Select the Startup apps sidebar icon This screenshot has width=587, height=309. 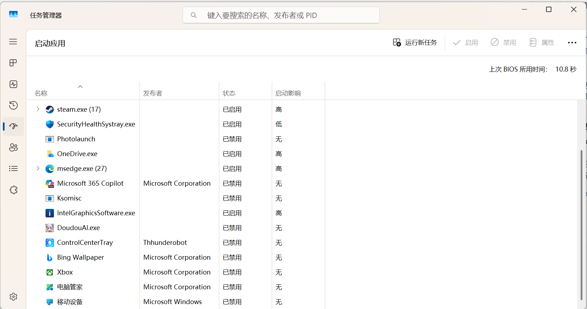click(13, 126)
